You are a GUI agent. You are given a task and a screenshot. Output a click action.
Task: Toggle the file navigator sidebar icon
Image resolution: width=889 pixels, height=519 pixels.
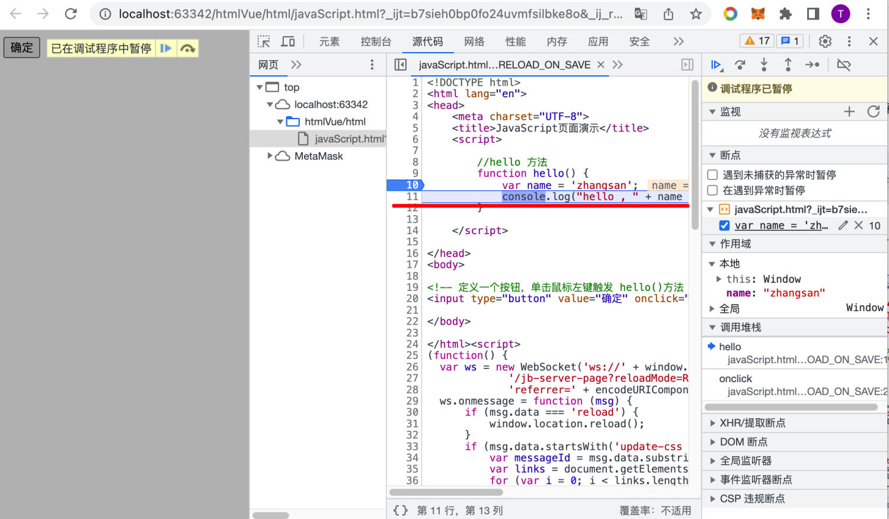point(401,65)
